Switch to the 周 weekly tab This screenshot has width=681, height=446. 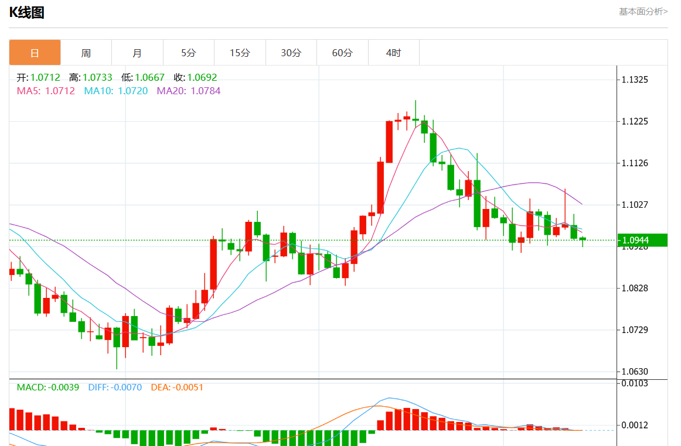[86, 53]
